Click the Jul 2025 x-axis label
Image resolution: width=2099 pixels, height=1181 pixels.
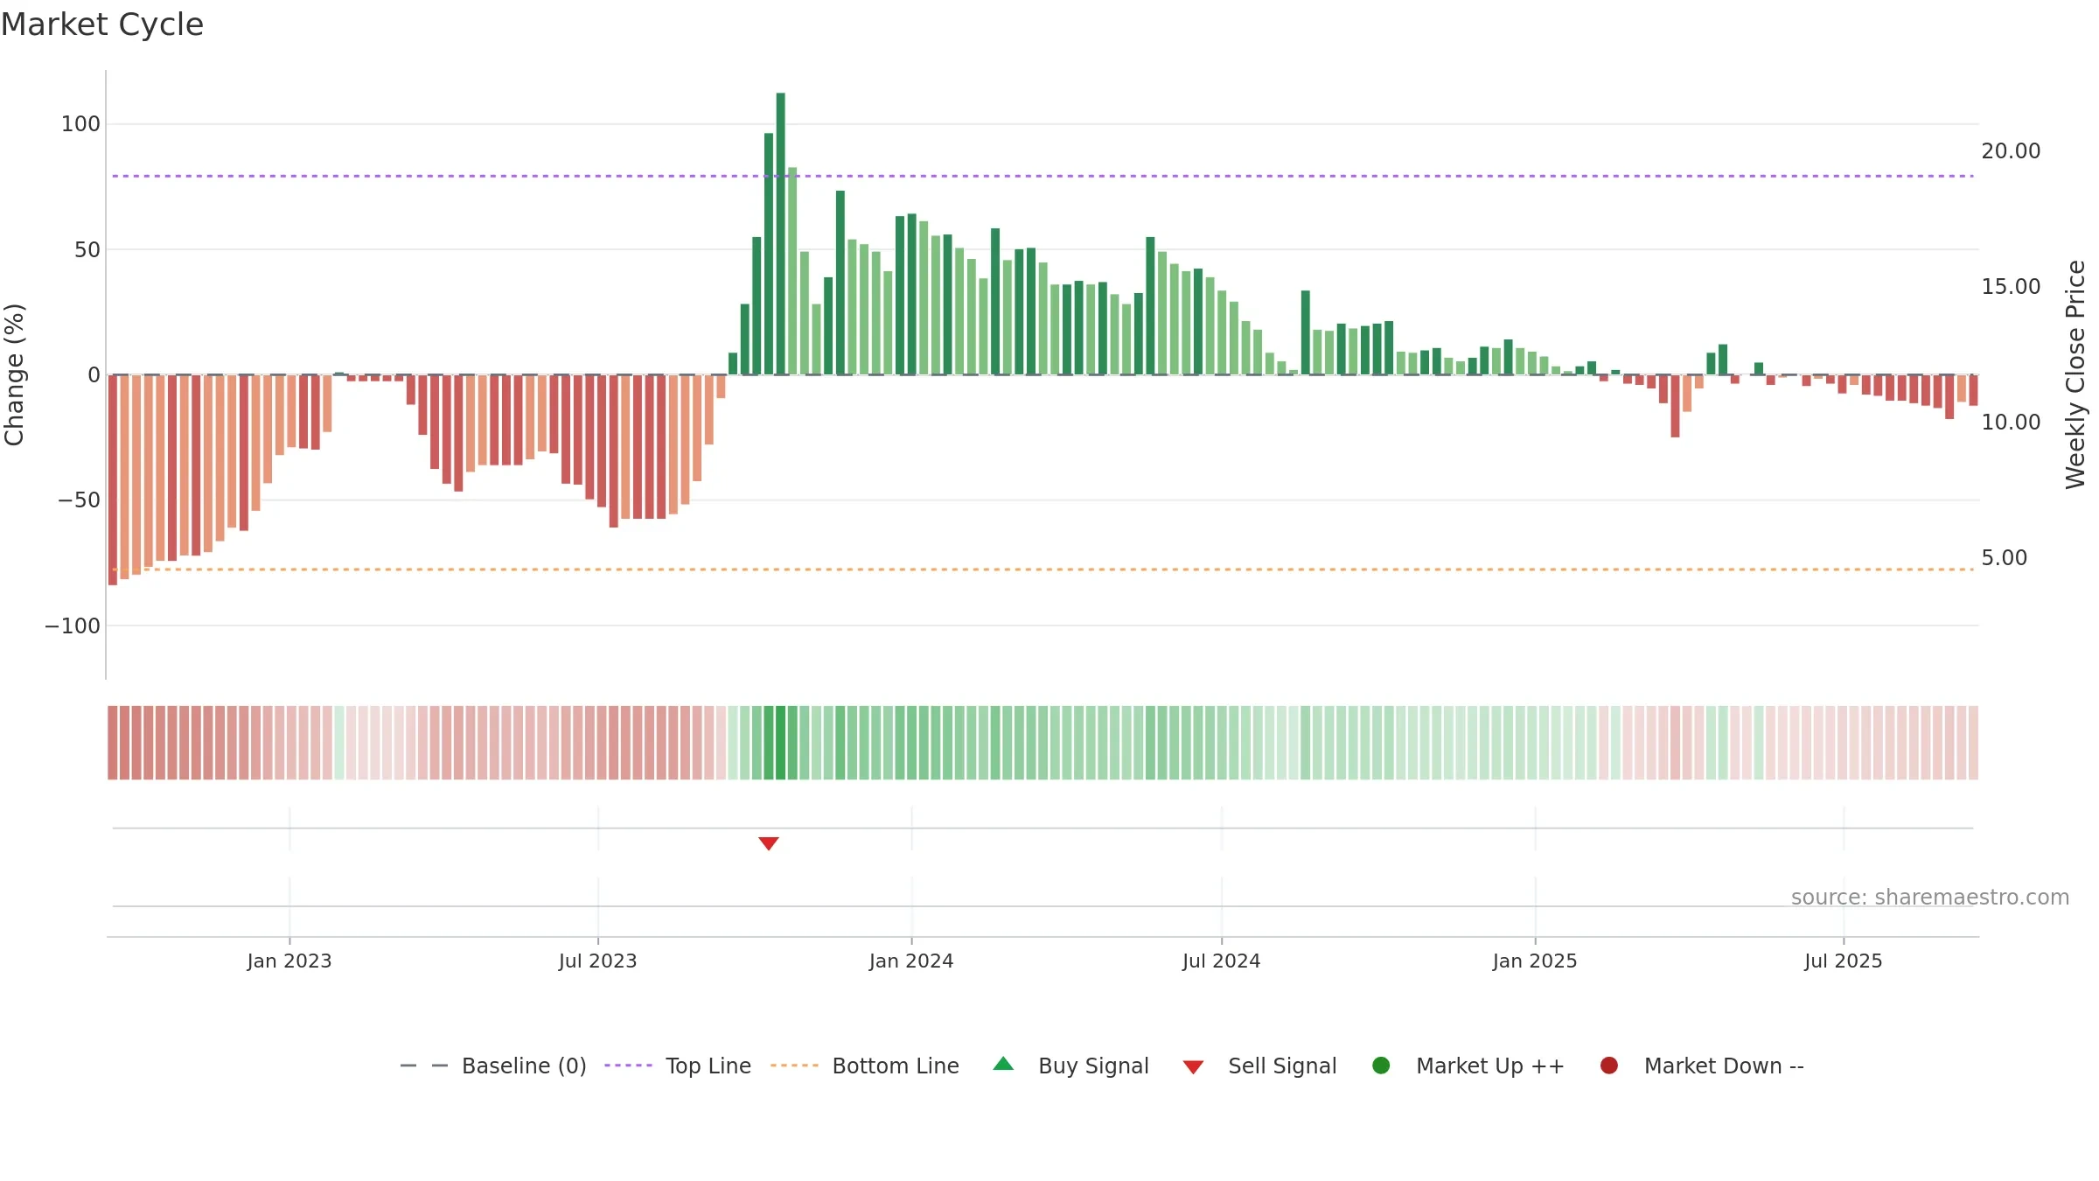1844,961
